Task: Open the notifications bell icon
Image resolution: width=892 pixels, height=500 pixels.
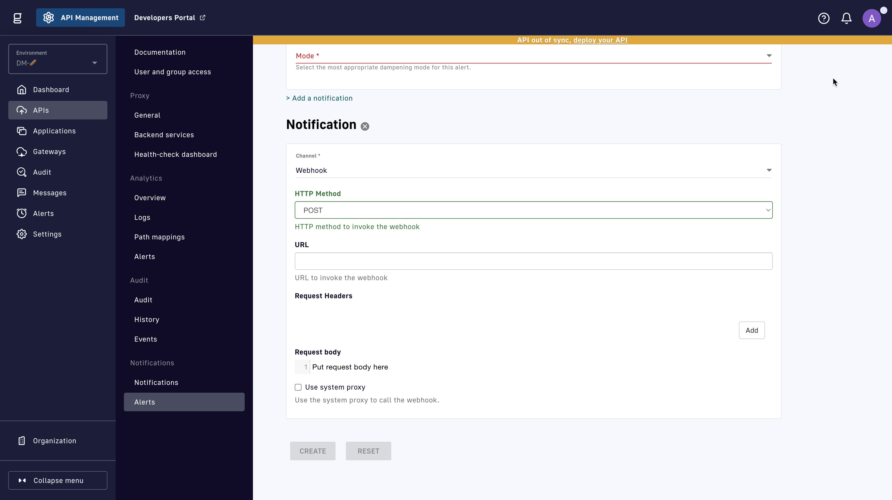Action: point(846,18)
